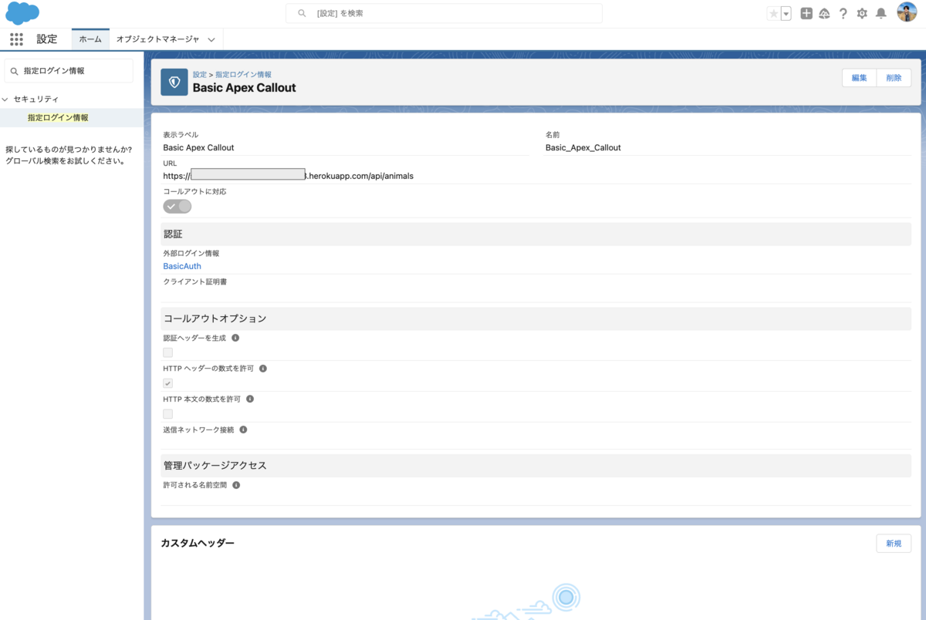Open the Setup gear icon

(x=862, y=13)
